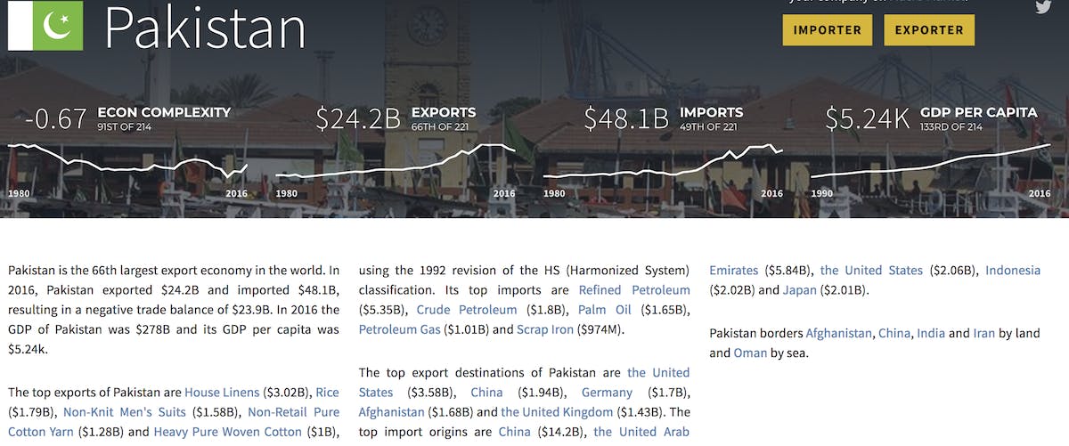This screenshot has width=1069, height=446.
Task: Follow the Iran border link
Action: tap(984, 333)
